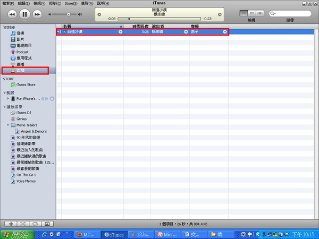Viewport: 319px width, 239px height.
Task: Open the 進階(A) menu
Action: pyautogui.click(x=87, y=4)
